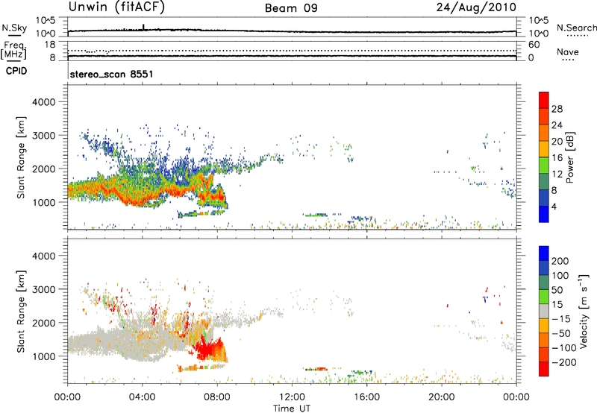Click the date '24/Aug/2010'
This screenshot has height=413, width=597.
476,7
